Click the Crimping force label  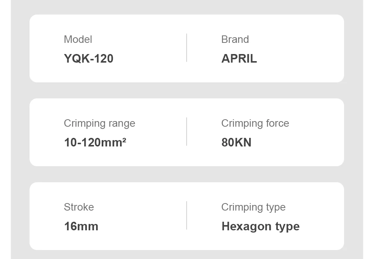click(x=255, y=123)
